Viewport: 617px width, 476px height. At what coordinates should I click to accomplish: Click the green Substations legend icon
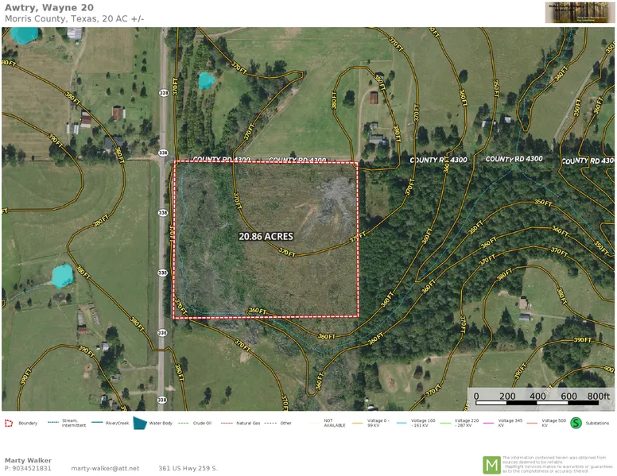[x=576, y=423]
